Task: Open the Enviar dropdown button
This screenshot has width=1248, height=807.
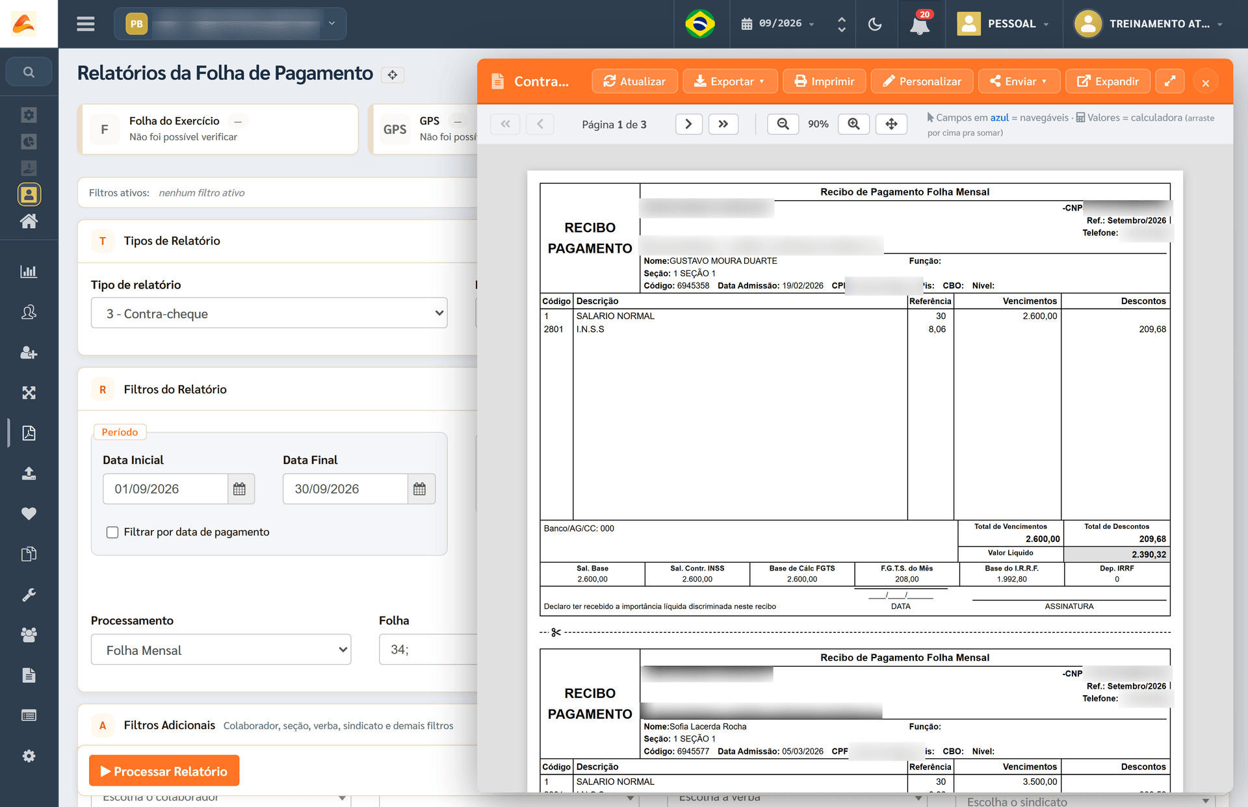Action: click(1019, 81)
